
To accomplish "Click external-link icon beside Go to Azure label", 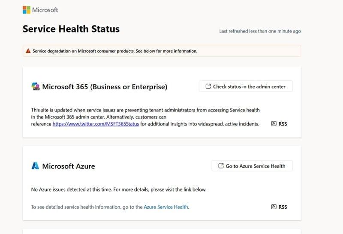I will (x=221, y=166).
